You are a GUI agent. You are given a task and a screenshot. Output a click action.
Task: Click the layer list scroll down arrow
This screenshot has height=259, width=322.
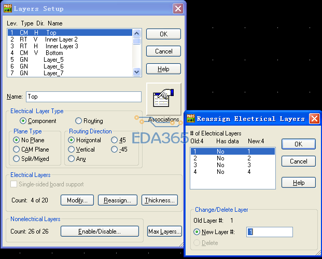click(137, 72)
